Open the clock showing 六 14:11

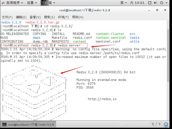click(x=137, y=3)
